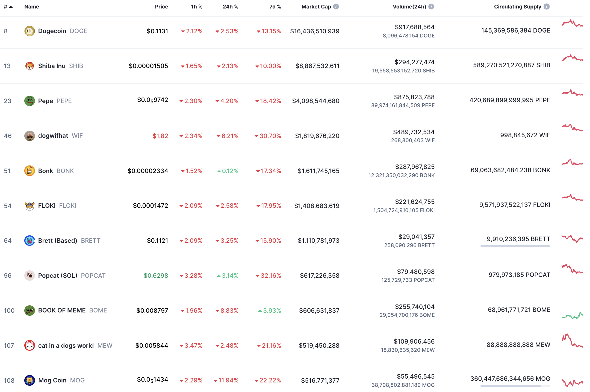Click the Dogecoin coin logo icon

[29, 31]
